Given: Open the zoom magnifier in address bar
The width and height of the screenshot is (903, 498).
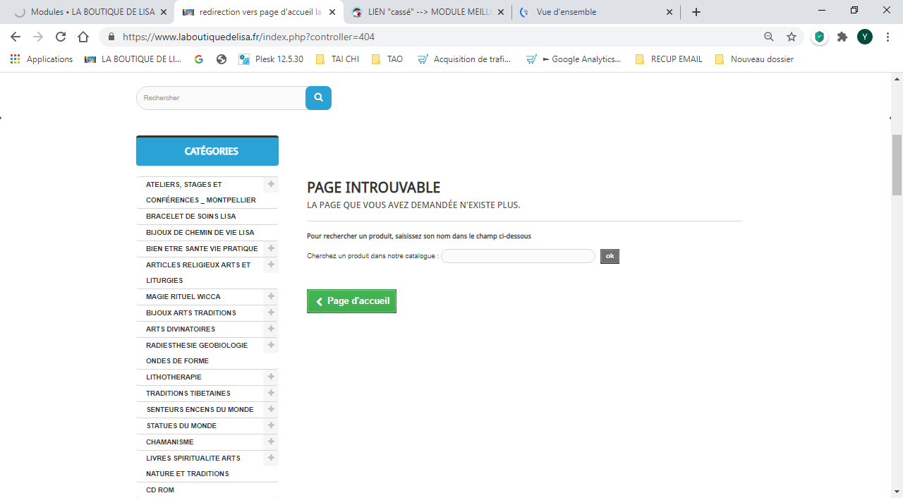Looking at the screenshot, I should [x=769, y=37].
